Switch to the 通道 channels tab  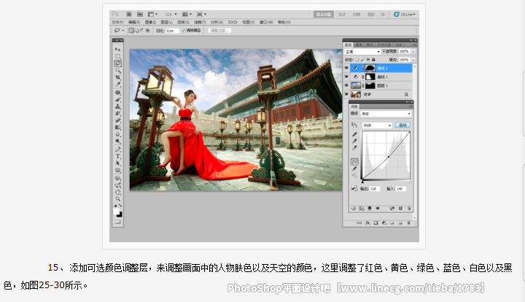[x=359, y=44]
